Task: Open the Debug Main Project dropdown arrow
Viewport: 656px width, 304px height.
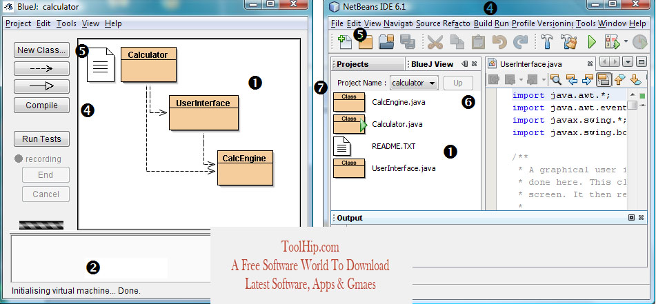Action: coord(626,41)
